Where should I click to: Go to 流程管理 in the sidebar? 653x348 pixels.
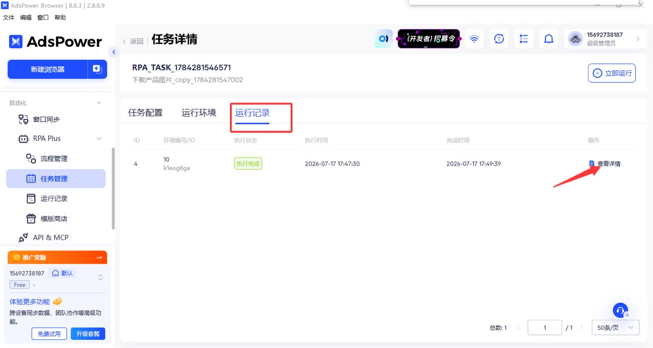(54, 158)
